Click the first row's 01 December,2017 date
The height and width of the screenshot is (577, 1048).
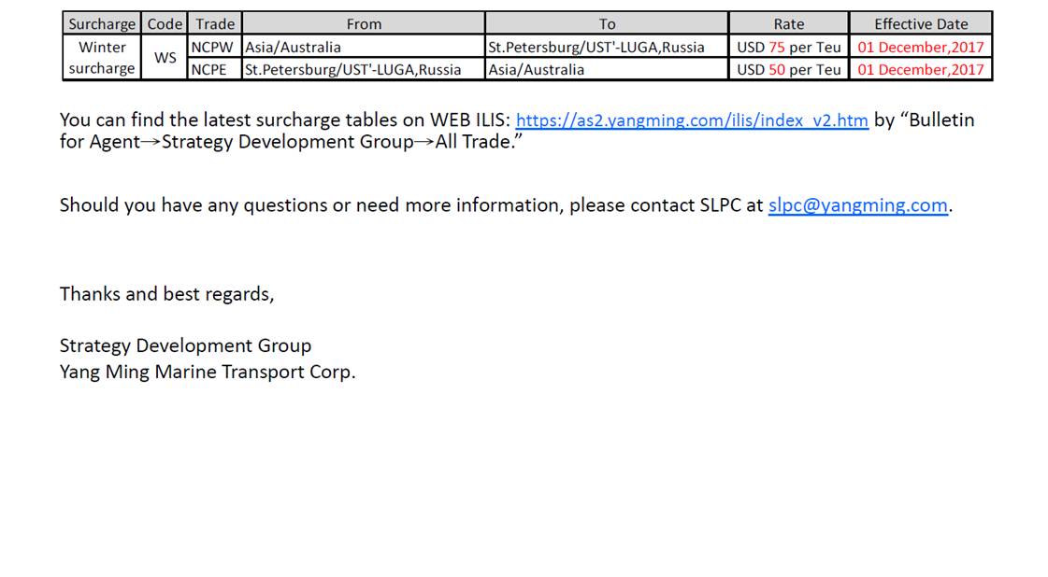click(921, 47)
